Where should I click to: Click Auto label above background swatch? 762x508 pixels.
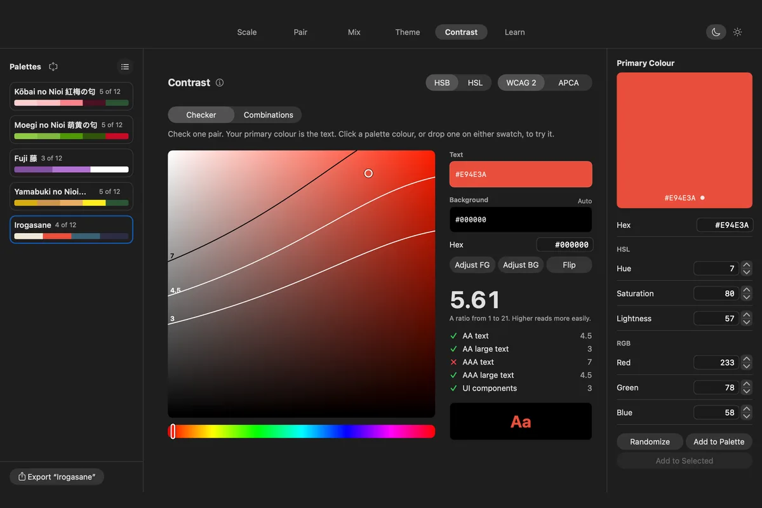click(585, 201)
